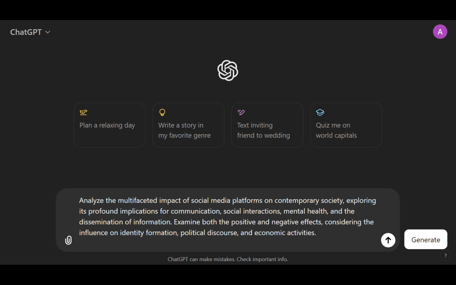Viewport: 456px width, 285px height.
Task: Click the pen icon on the wedding text card
Action: [241, 113]
